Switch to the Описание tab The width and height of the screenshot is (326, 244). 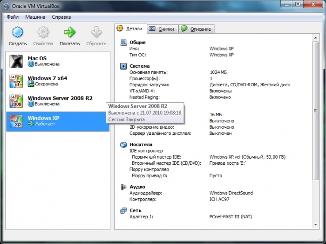click(196, 29)
